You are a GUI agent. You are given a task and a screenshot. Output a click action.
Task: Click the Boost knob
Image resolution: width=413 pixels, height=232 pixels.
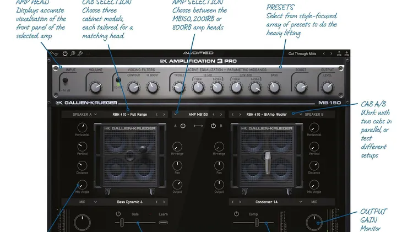301,87
